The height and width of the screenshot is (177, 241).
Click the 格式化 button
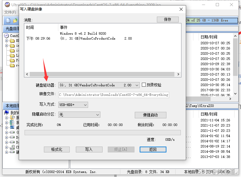tap(57, 149)
